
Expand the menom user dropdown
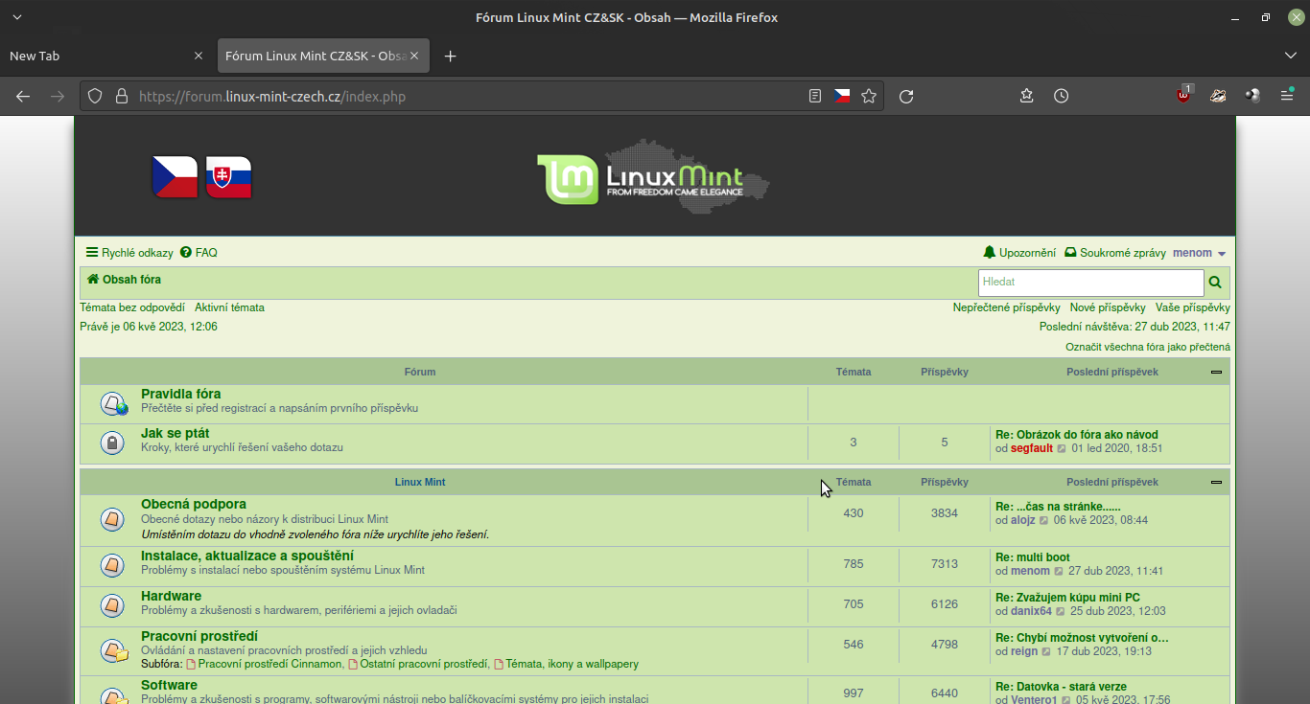[x=1199, y=253]
